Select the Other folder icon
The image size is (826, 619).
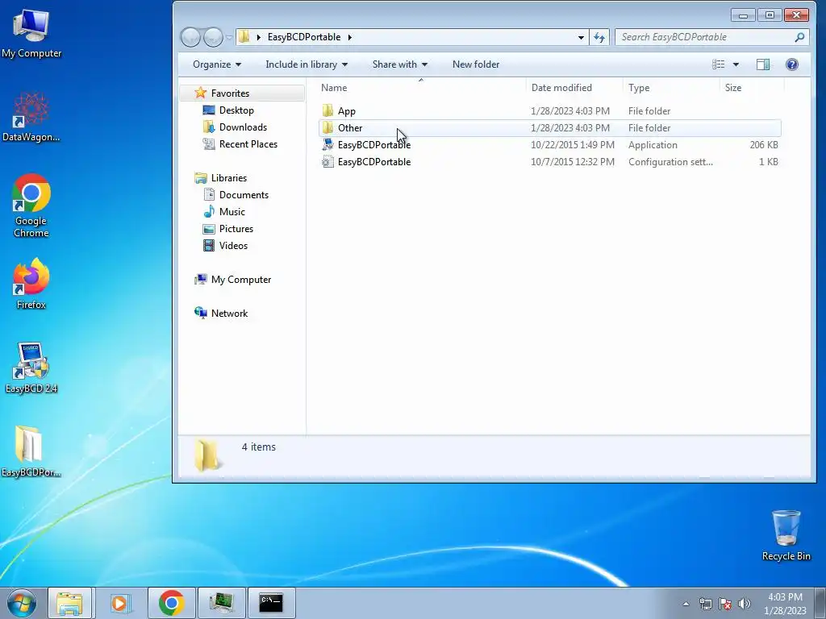(327, 127)
